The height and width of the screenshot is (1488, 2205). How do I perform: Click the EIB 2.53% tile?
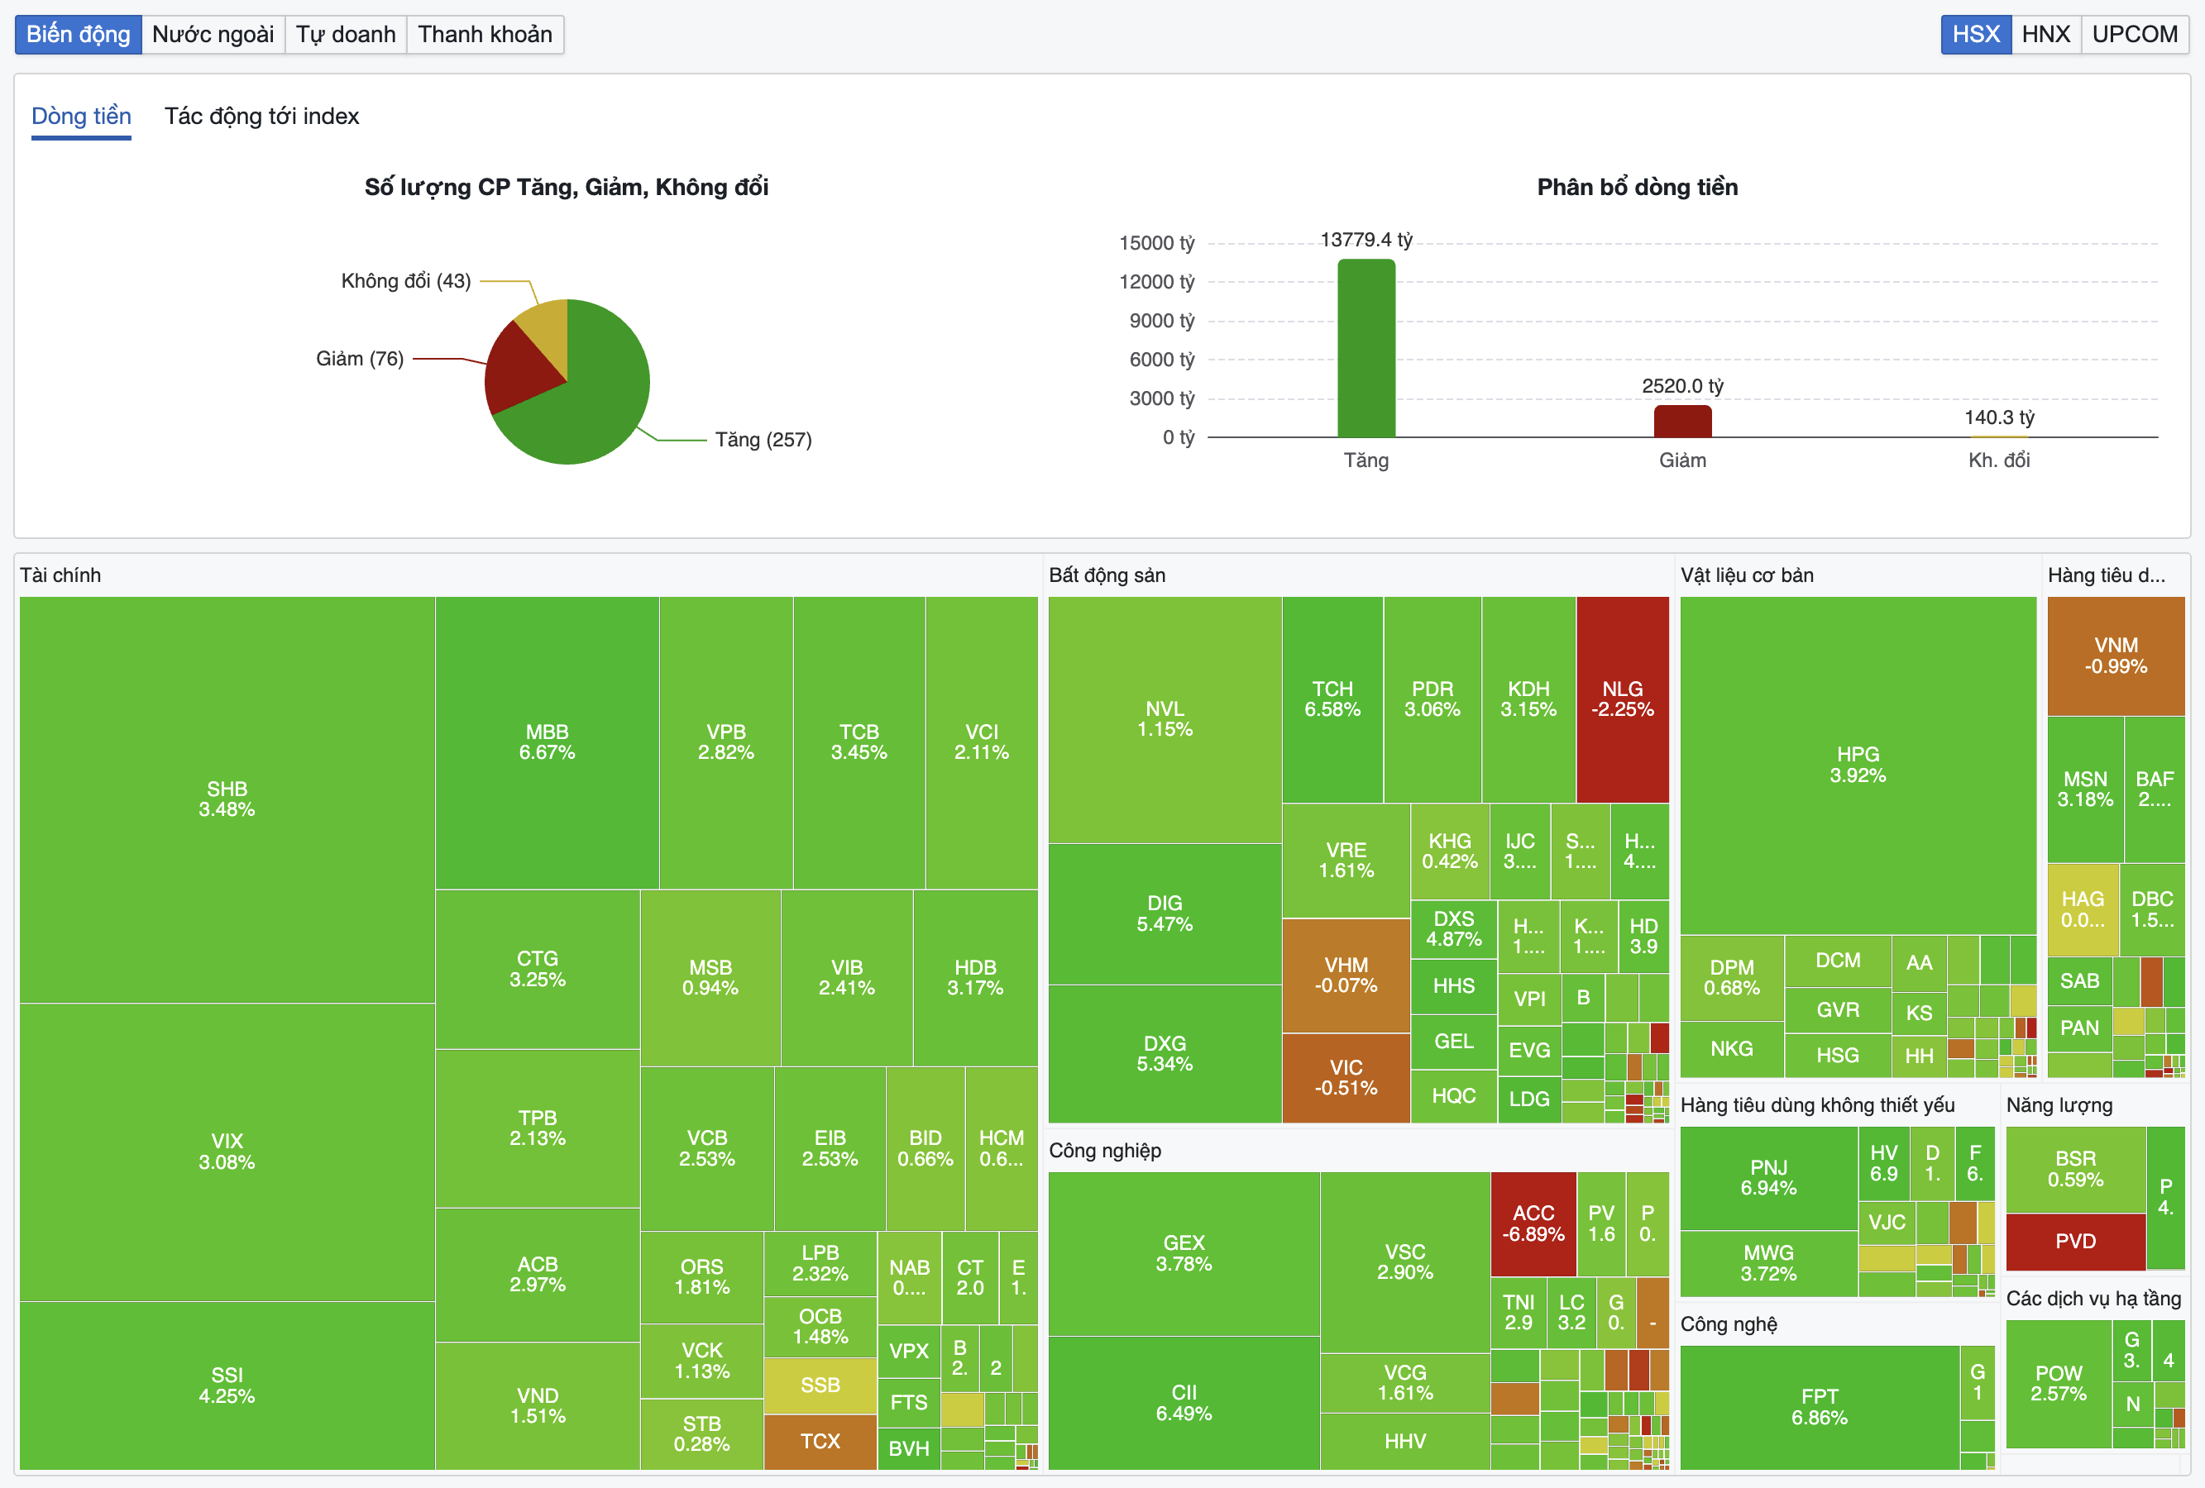pos(830,1148)
